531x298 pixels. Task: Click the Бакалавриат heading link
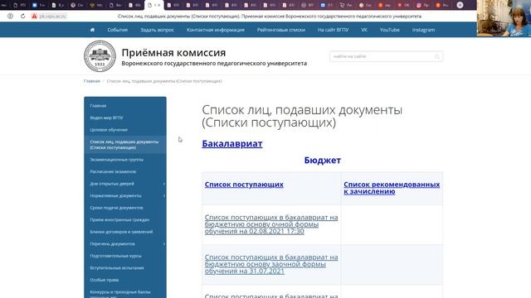pyautogui.click(x=232, y=143)
